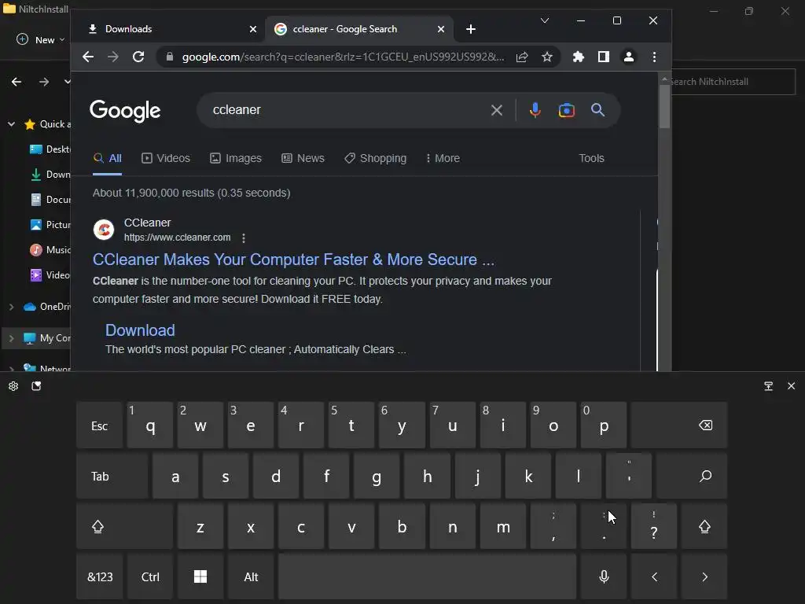
Task: Tap the dictation microphone key on keyboard
Action: (604, 576)
